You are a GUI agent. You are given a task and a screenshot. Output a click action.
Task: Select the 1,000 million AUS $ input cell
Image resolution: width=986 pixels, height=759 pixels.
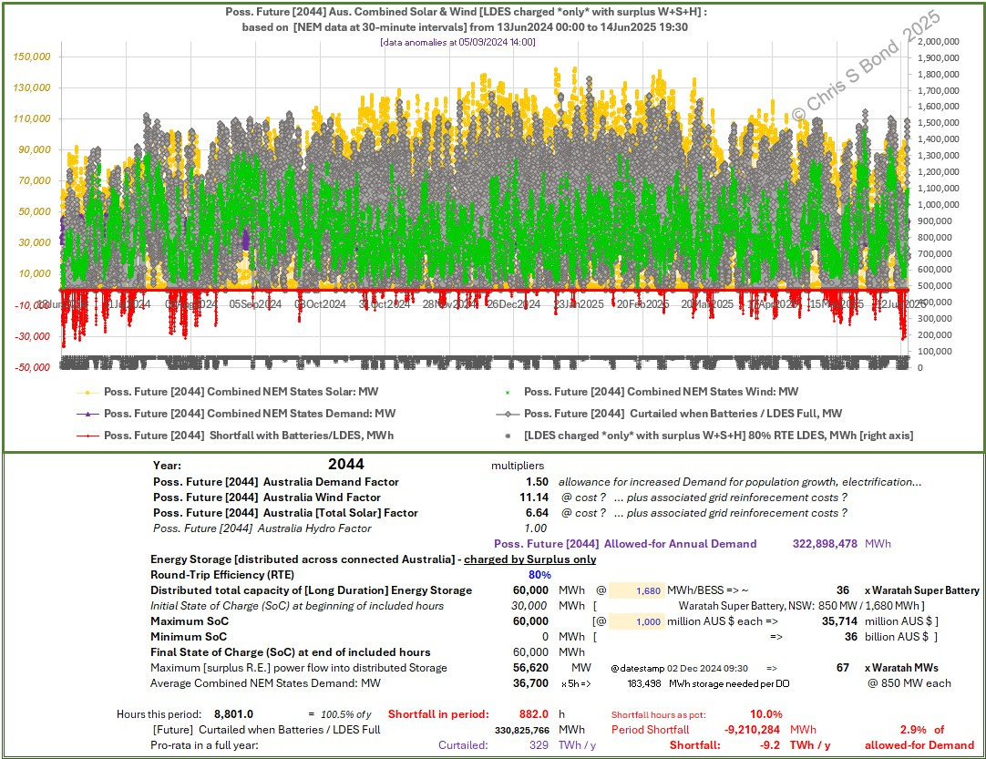(636, 621)
